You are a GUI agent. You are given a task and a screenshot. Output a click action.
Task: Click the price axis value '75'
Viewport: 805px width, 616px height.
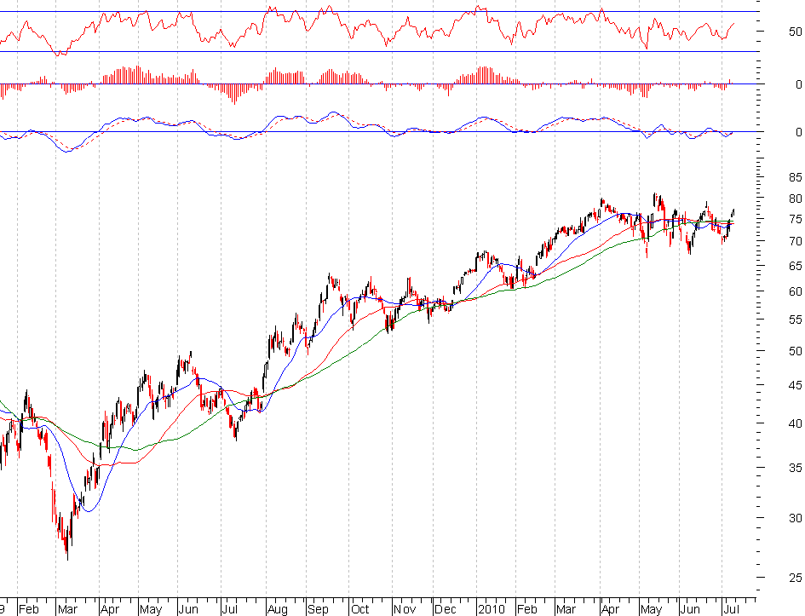[796, 220]
